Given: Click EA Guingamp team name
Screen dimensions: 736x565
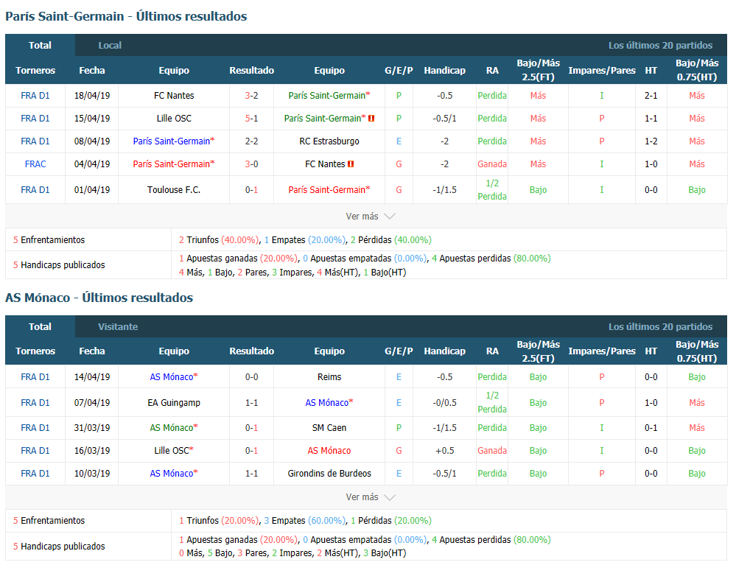Looking at the screenshot, I should click(174, 403).
